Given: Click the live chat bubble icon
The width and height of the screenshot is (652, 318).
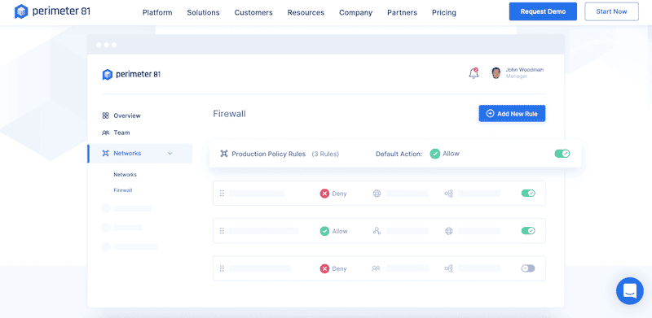Looking at the screenshot, I should pyautogui.click(x=630, y=291).
